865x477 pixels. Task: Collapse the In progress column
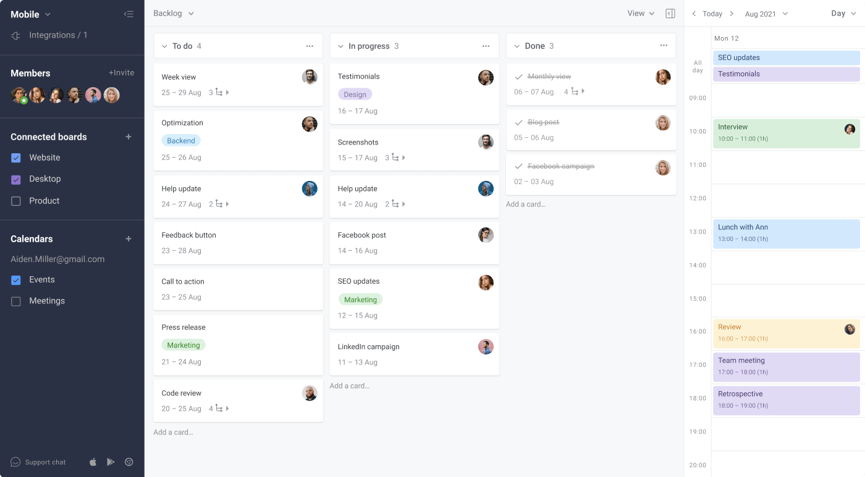[340, 45]
